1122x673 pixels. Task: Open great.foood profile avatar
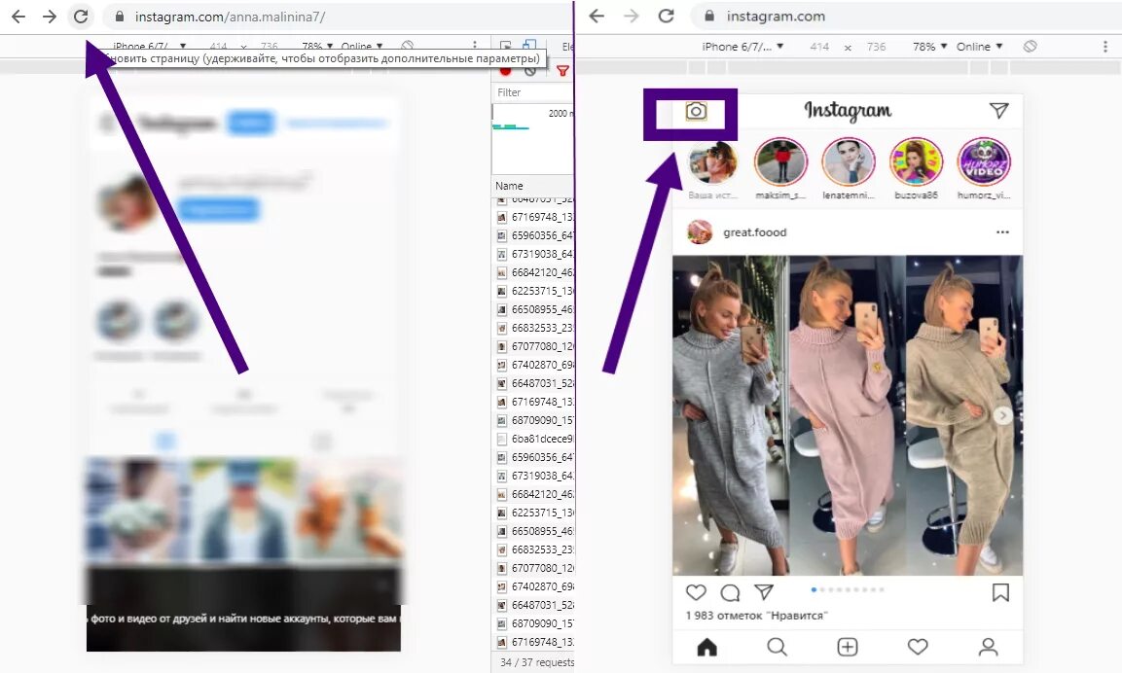click(699, 232)
